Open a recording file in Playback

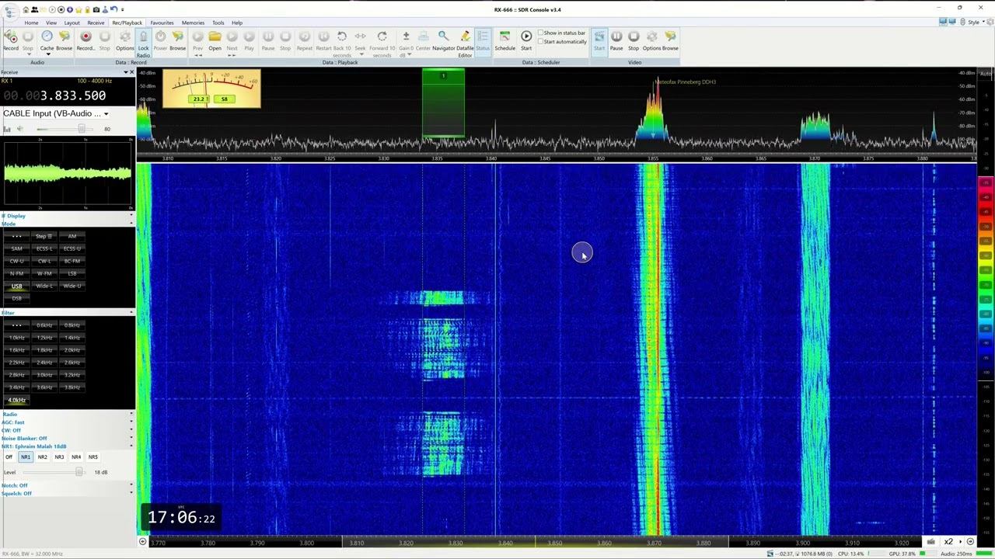[x=215, y=36]
